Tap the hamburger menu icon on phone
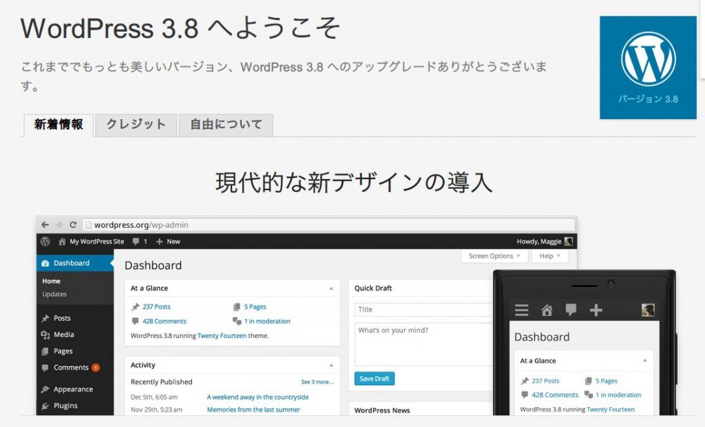The image size is (705, 427). click(522, 311)
